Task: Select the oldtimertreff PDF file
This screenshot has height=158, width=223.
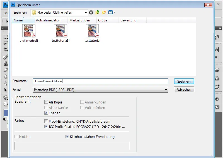Action: (29, 33)
